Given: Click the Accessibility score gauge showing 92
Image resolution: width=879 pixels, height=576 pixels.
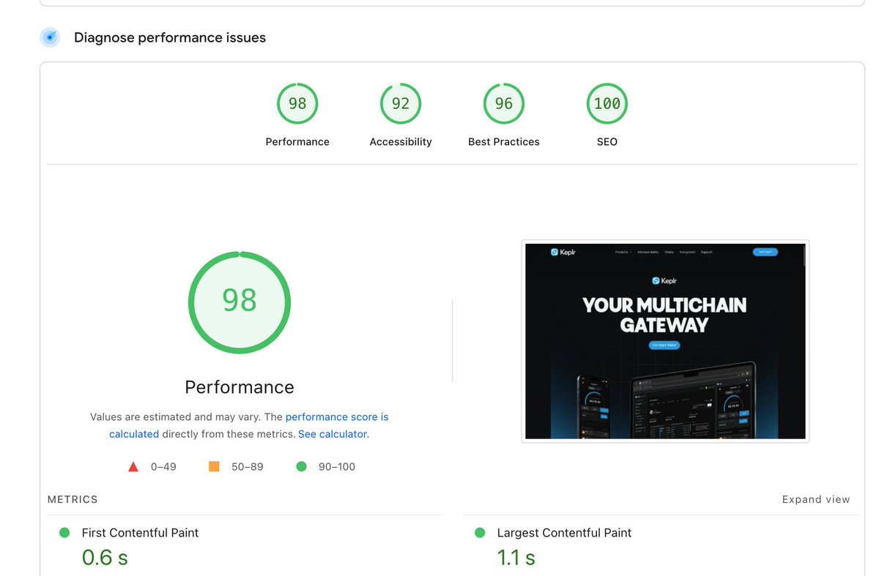Looking at the screenshot, I should 401,104.
